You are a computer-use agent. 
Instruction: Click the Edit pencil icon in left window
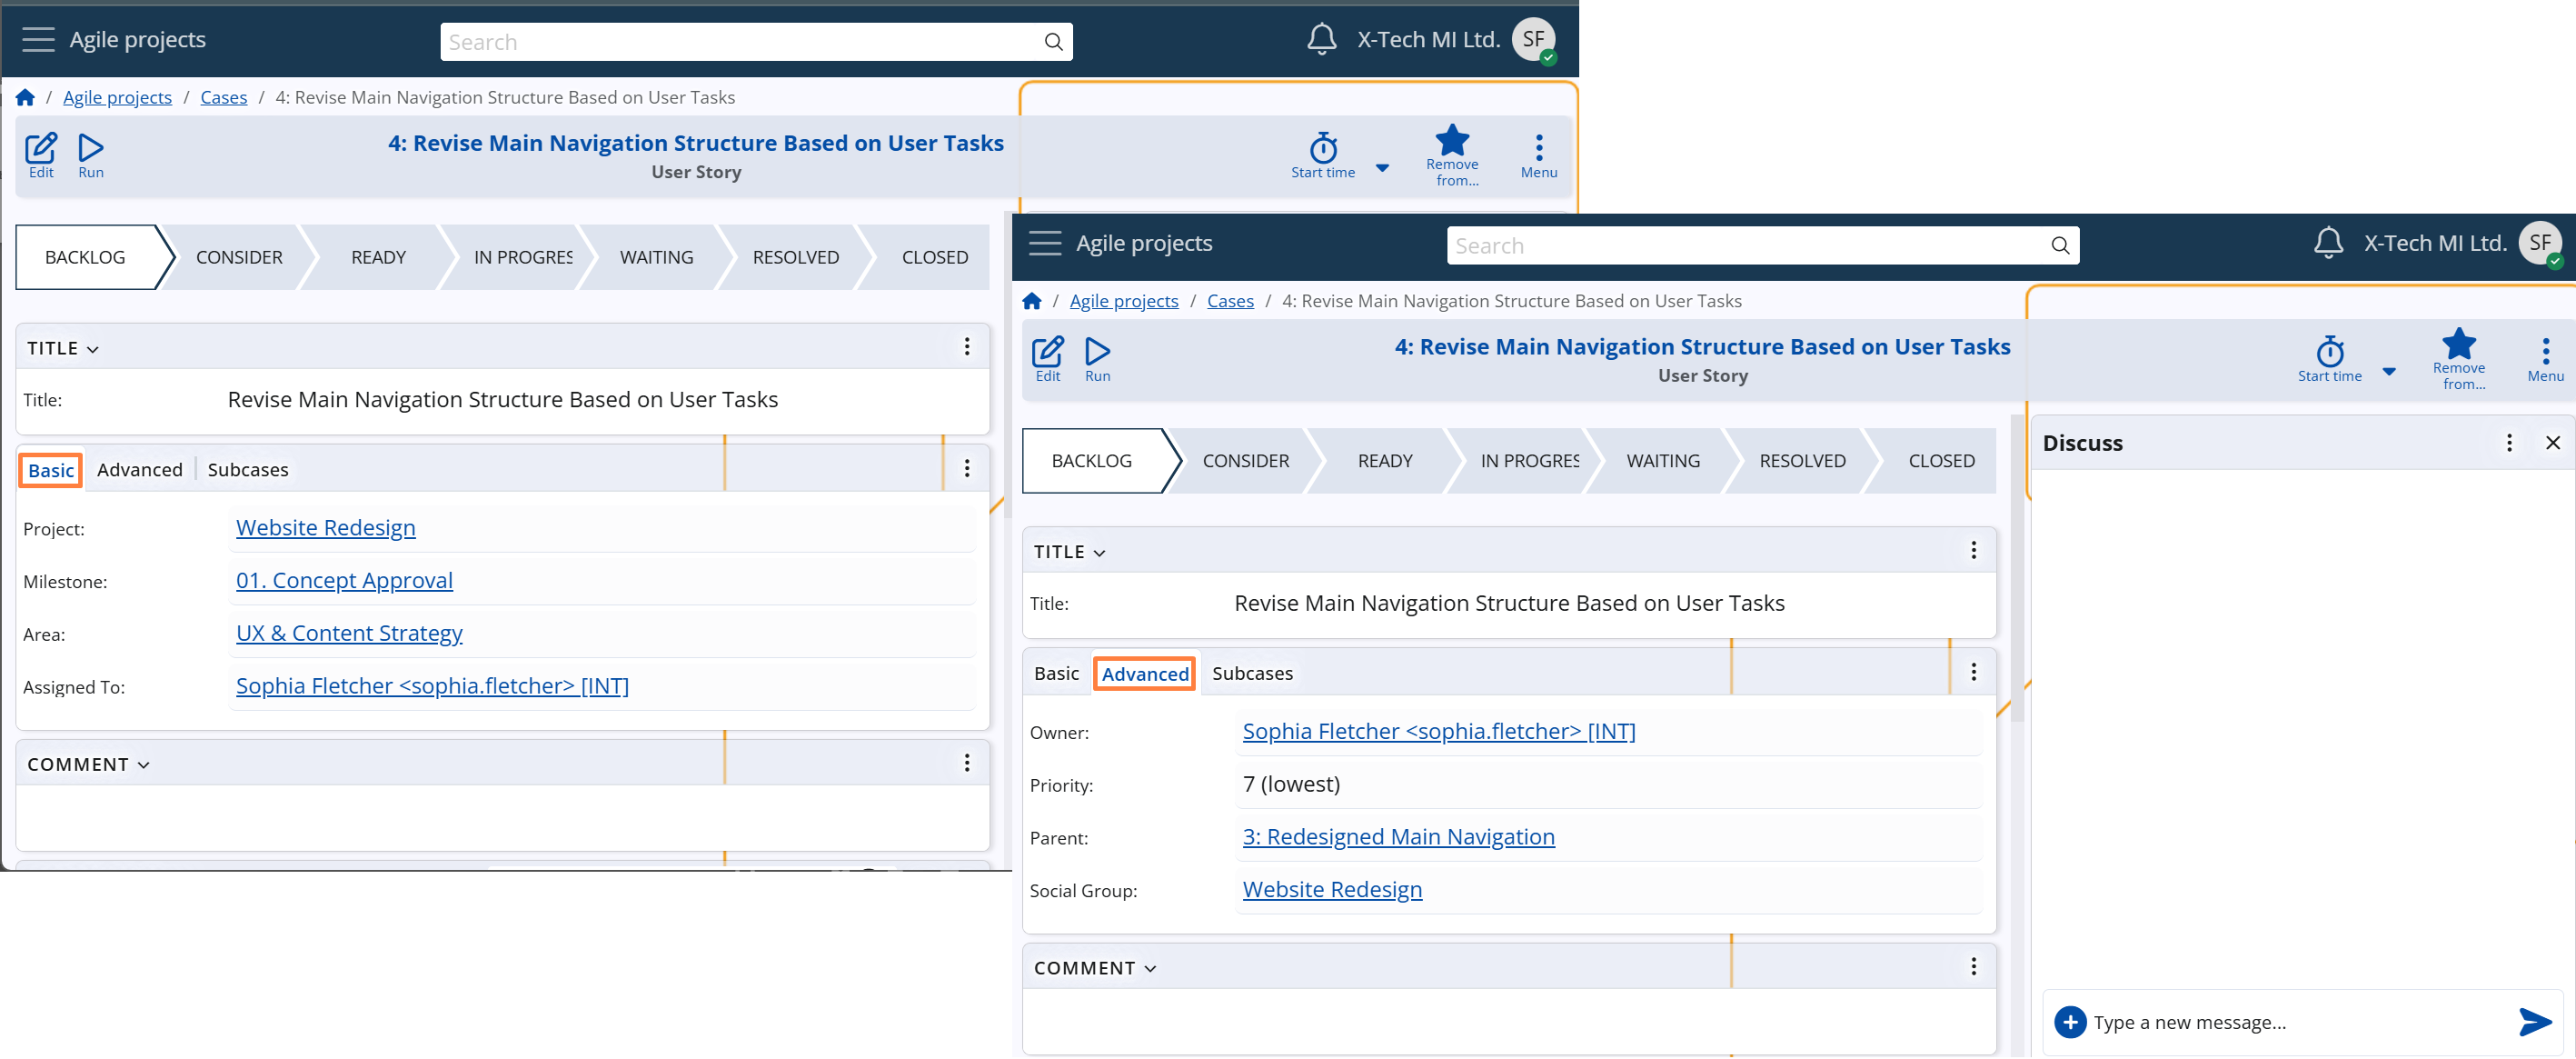pyautogui.click(x=40, y=149)
